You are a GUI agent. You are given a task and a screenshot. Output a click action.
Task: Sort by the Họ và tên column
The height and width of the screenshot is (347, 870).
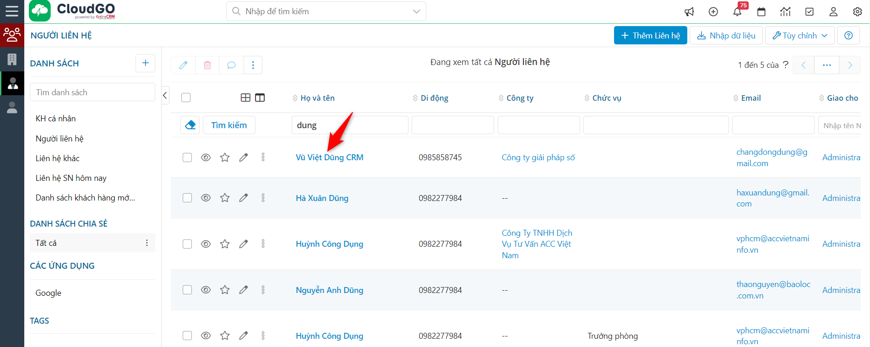point(317,98)
